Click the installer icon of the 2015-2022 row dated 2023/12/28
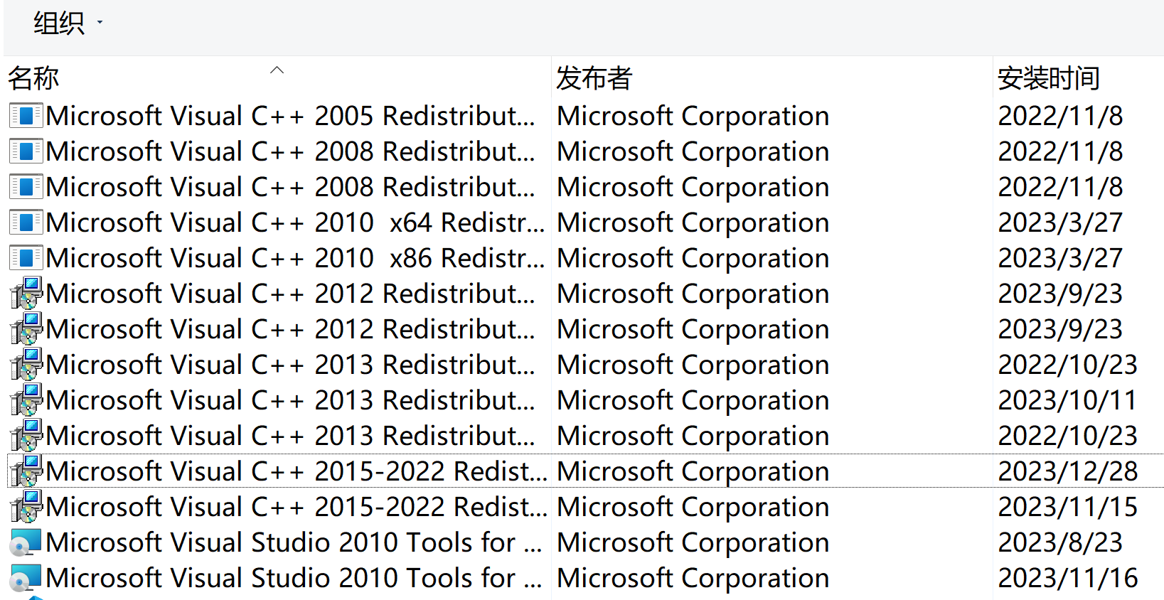1164x600 pixels. pos(26,471)
